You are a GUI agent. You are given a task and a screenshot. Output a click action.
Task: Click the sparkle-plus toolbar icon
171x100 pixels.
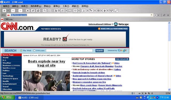(91, 11)
